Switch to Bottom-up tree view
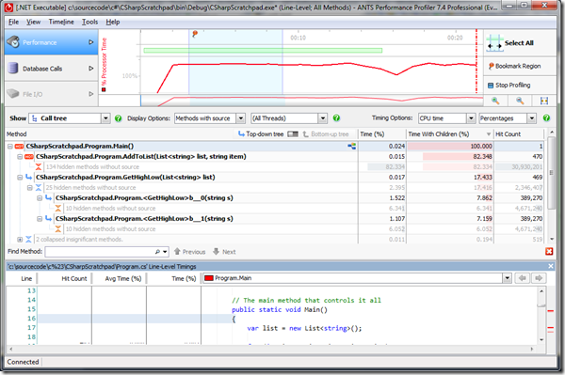Image resolution: width=565 pixels, height=375 pixels. tap(326, 134)
